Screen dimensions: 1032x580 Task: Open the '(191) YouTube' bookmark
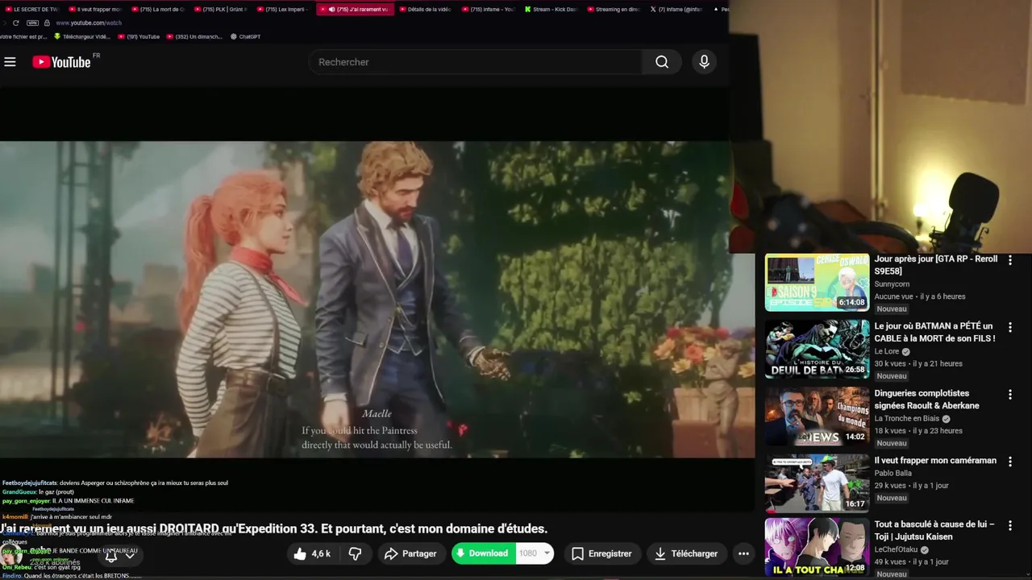[138, 36]
